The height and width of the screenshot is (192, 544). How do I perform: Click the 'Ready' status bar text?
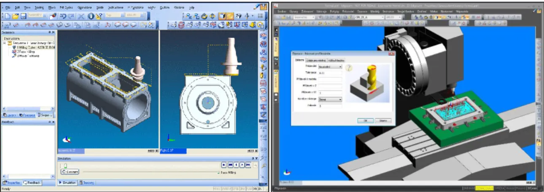(5, 189)
